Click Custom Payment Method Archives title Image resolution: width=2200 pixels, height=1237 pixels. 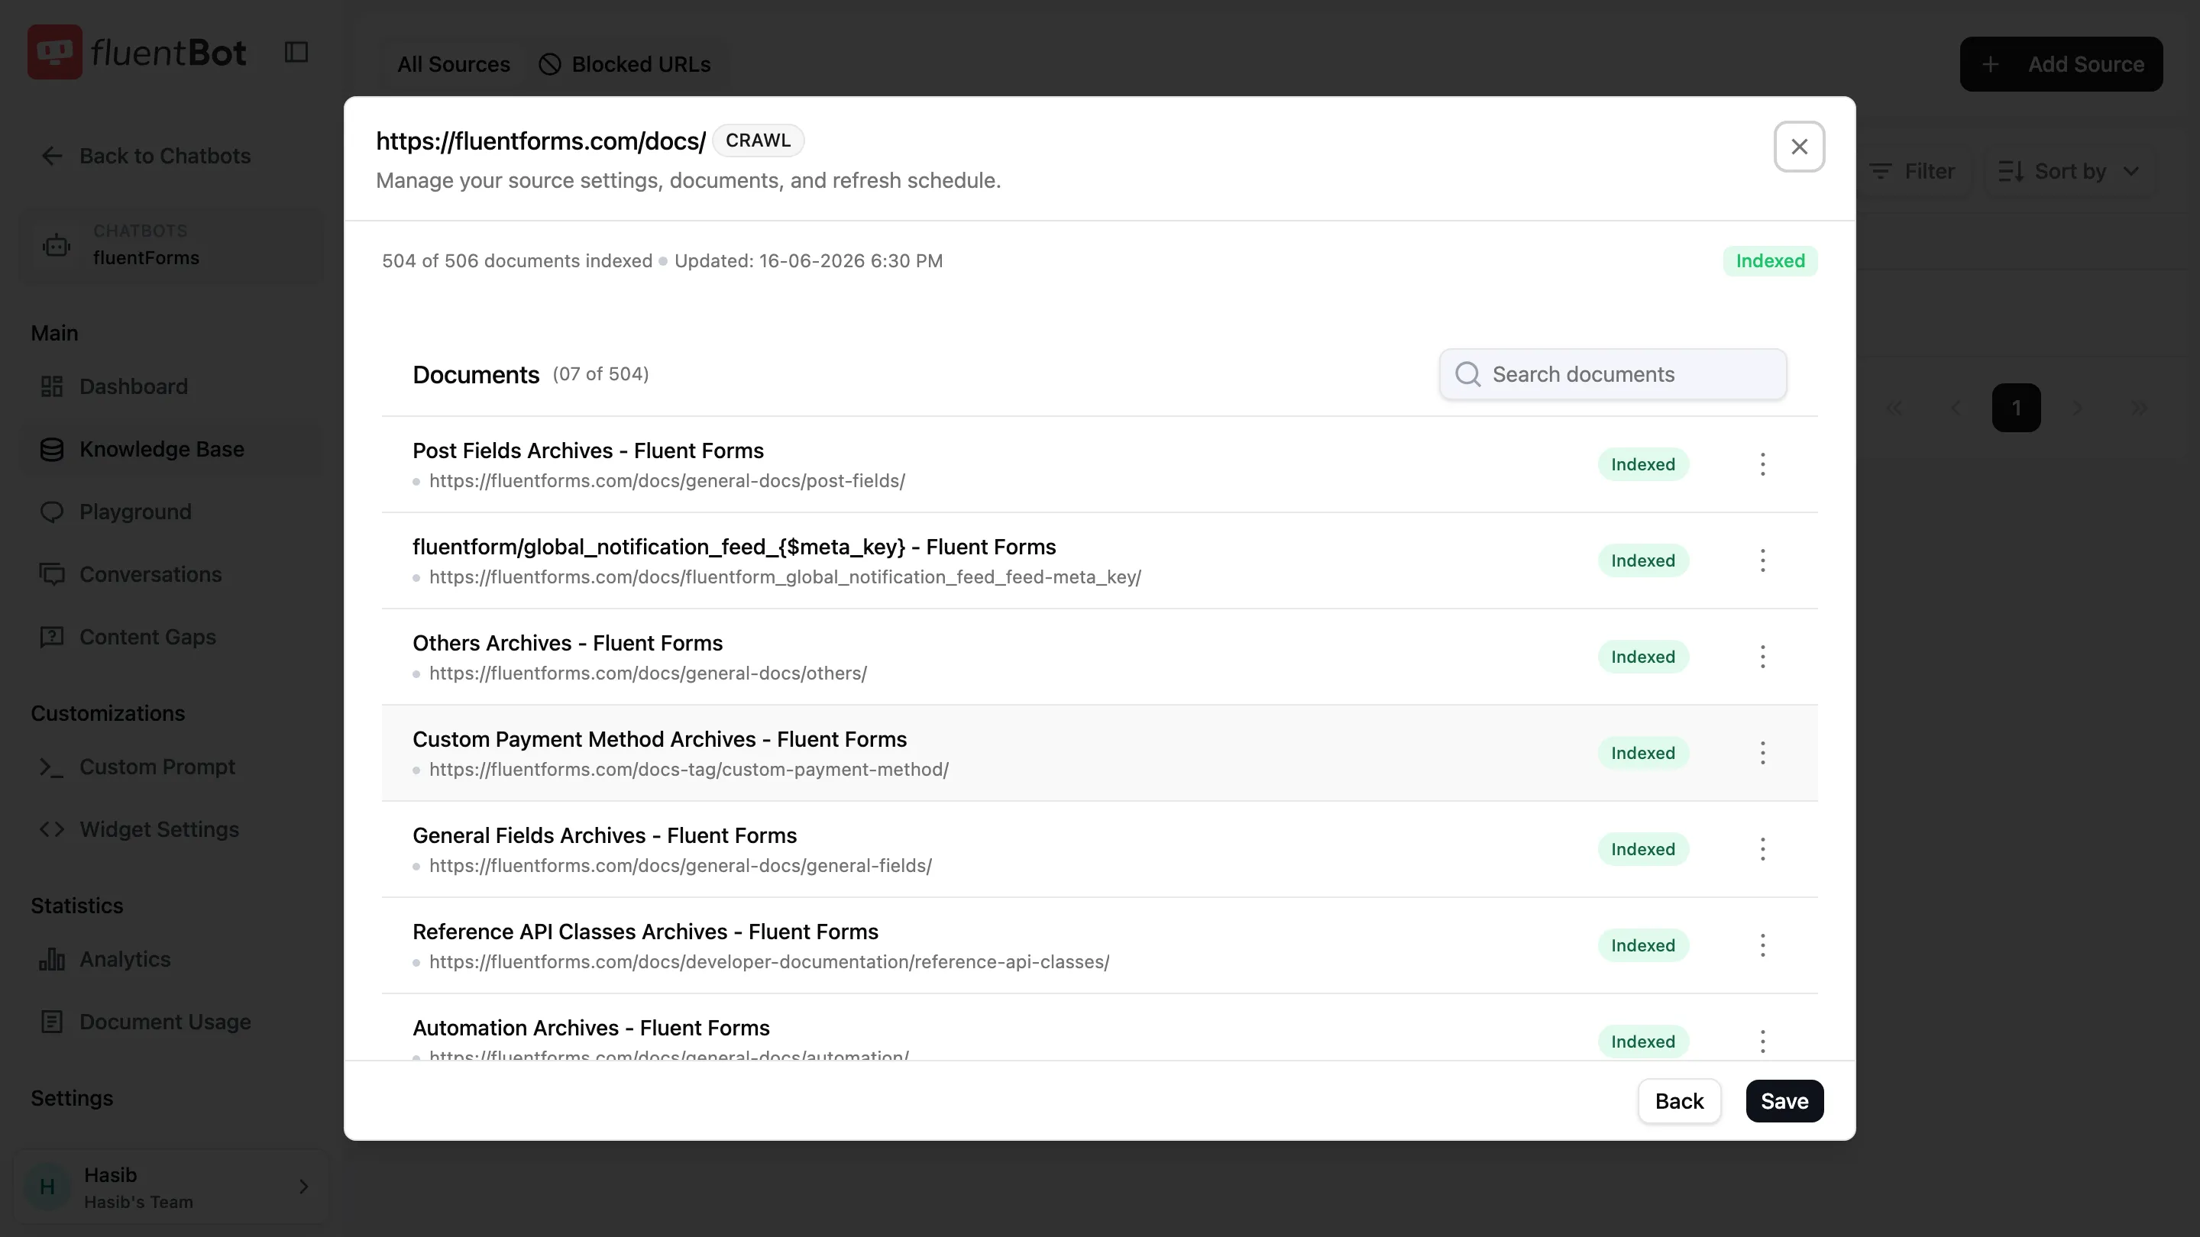coord(659,739)
